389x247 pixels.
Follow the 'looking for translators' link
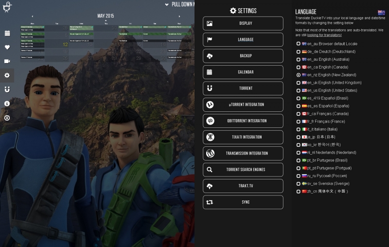(x=324, y=35)
